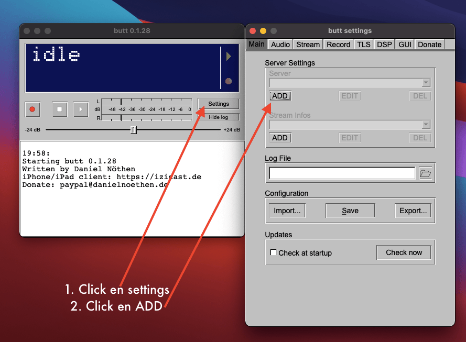This screenshot has height=342, width=466.
Task: Click the Settings button on the main window
Action: (x=218, y=104)
